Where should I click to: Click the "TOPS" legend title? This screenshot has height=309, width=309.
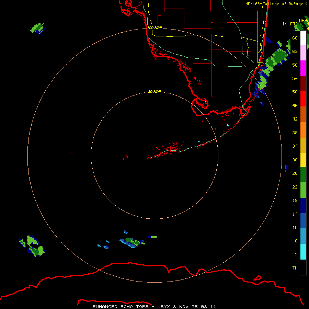coord(301,21)
